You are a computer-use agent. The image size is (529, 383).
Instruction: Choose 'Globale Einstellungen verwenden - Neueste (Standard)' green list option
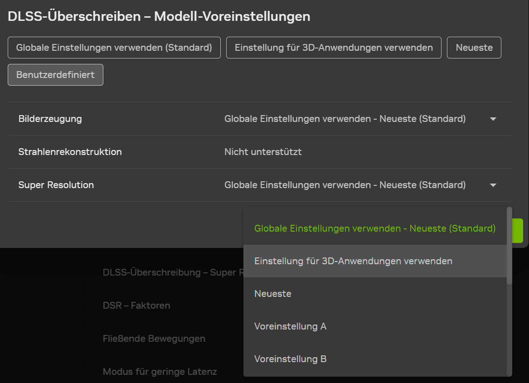(375, 228)
